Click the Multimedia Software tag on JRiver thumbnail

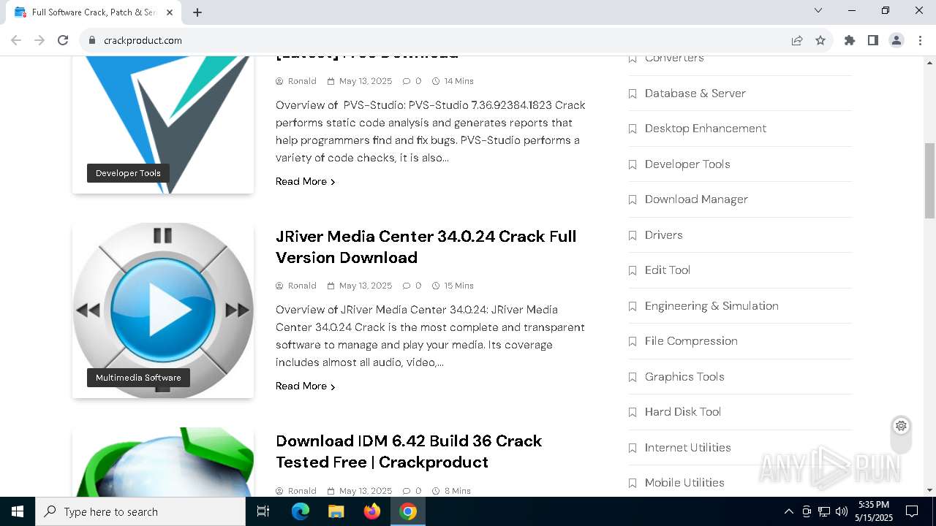pyautogui.click(x=138, y=378)
